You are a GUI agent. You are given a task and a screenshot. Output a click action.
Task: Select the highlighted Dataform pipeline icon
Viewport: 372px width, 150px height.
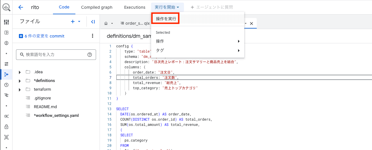(6, 74)
